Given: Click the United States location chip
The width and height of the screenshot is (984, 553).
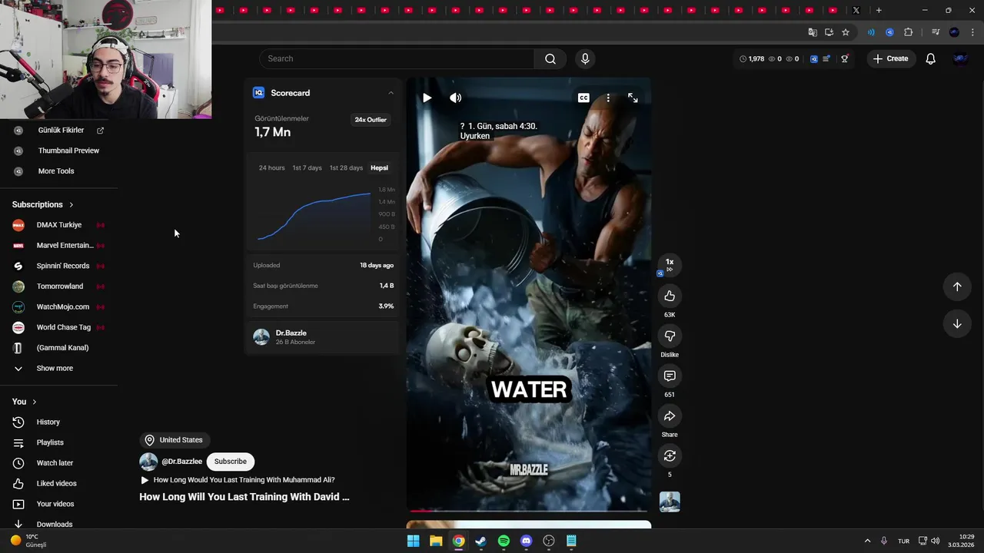Looking at the screenshot, I should coord(175,440).
